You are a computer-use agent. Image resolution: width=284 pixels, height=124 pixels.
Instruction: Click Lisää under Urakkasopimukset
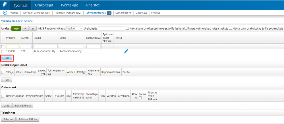[x=7, y=80]
